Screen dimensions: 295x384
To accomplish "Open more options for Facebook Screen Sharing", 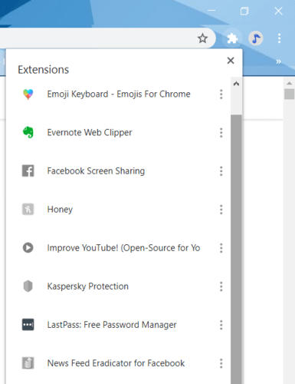I will (x=221, y=171).
